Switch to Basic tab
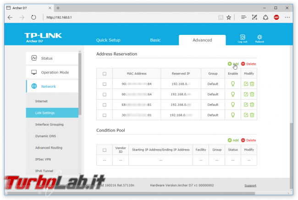 click(x=155, y=40)
